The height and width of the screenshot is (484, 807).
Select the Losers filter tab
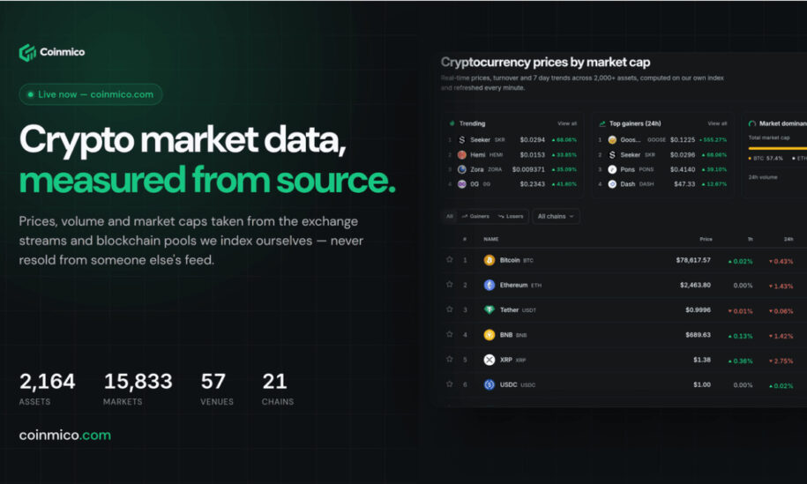[511, 217]
